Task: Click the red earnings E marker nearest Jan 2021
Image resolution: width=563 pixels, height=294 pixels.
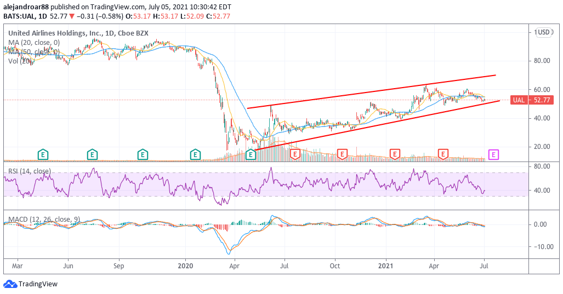Action: pos(395,154)
